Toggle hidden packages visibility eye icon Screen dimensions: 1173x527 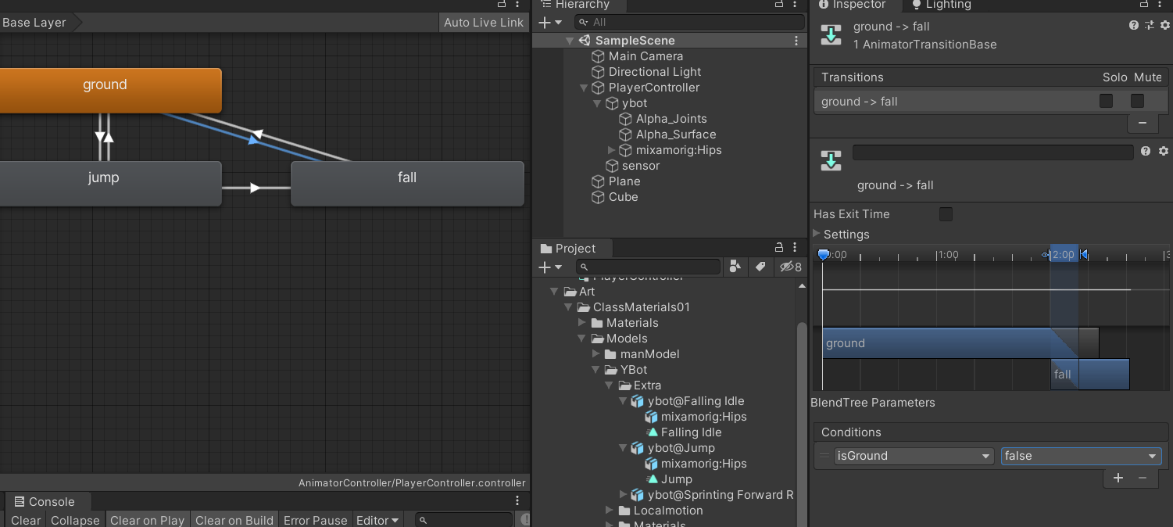pyautogui.click(x=790, y=267)
